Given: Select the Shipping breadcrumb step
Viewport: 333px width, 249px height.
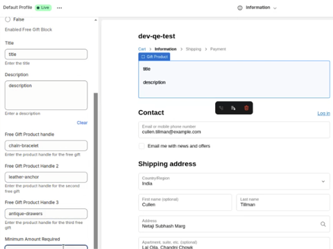Looking at the screenshot, I should pos(194,49).
